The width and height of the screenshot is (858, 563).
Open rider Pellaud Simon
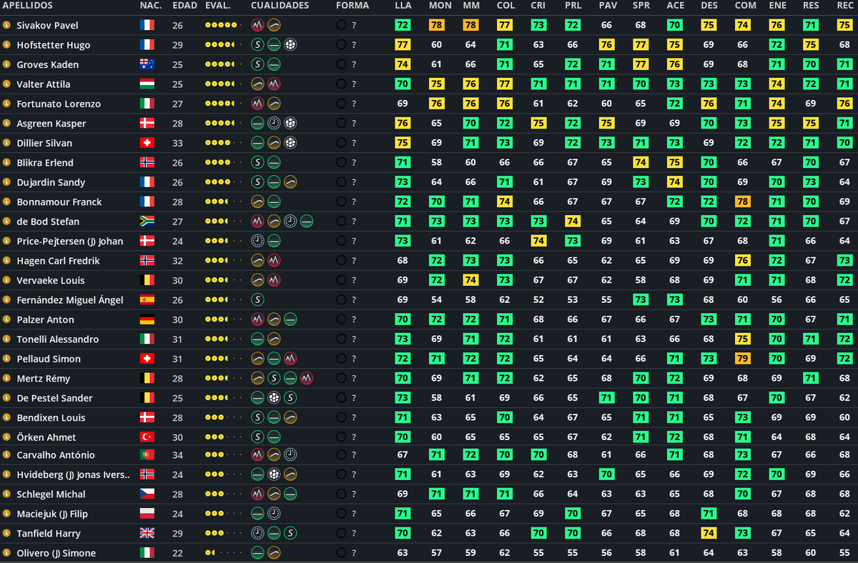pos(49,359)
